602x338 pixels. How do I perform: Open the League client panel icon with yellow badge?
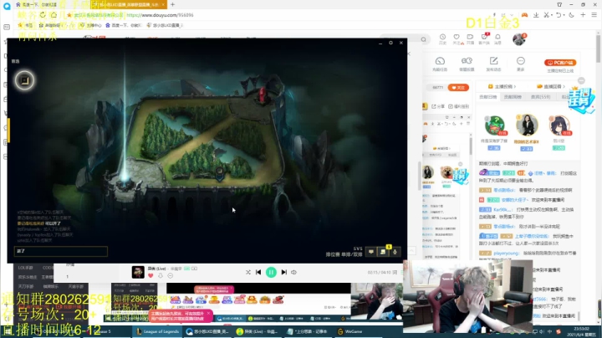tap(383, 252)
